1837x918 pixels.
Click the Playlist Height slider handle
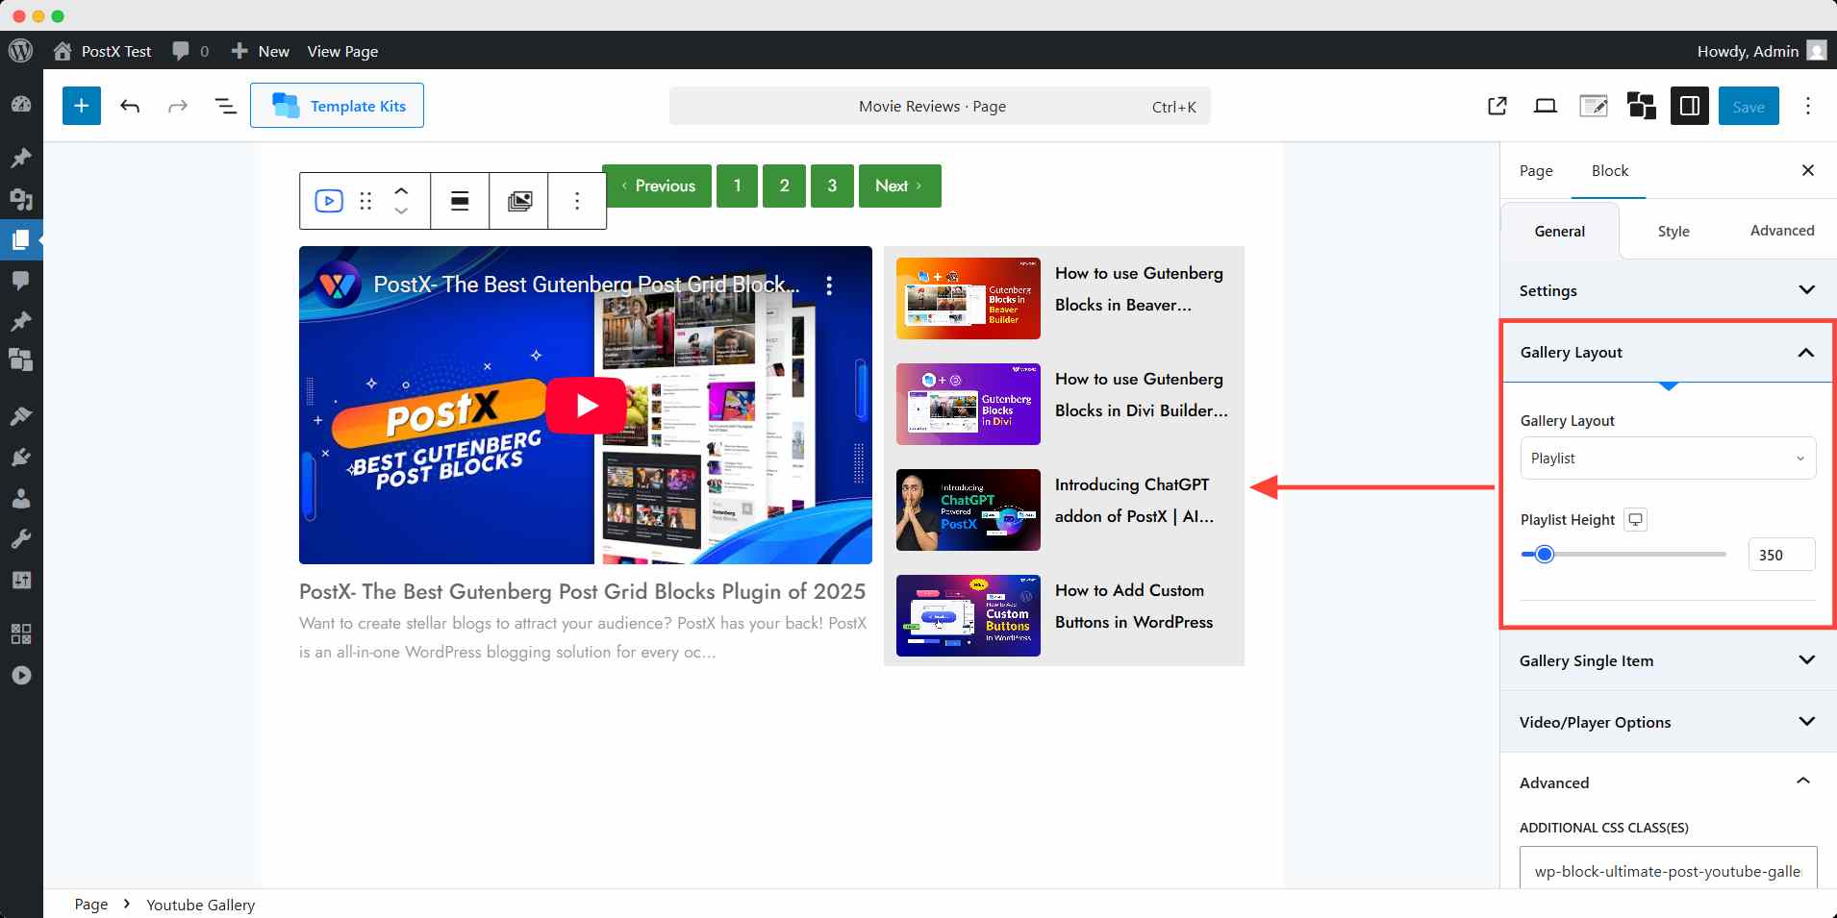coord(1545,555)
